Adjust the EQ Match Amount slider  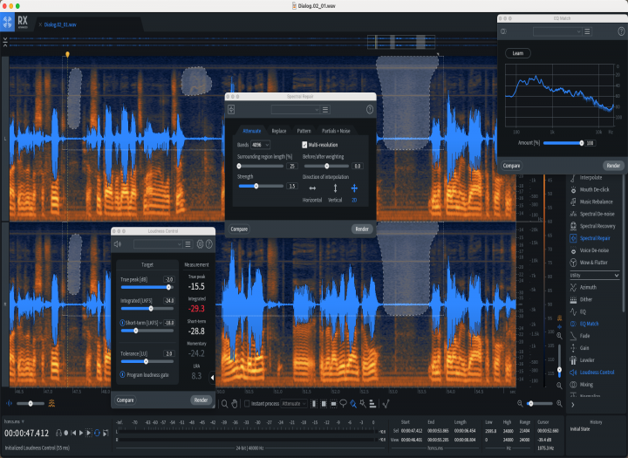[563, 143]
